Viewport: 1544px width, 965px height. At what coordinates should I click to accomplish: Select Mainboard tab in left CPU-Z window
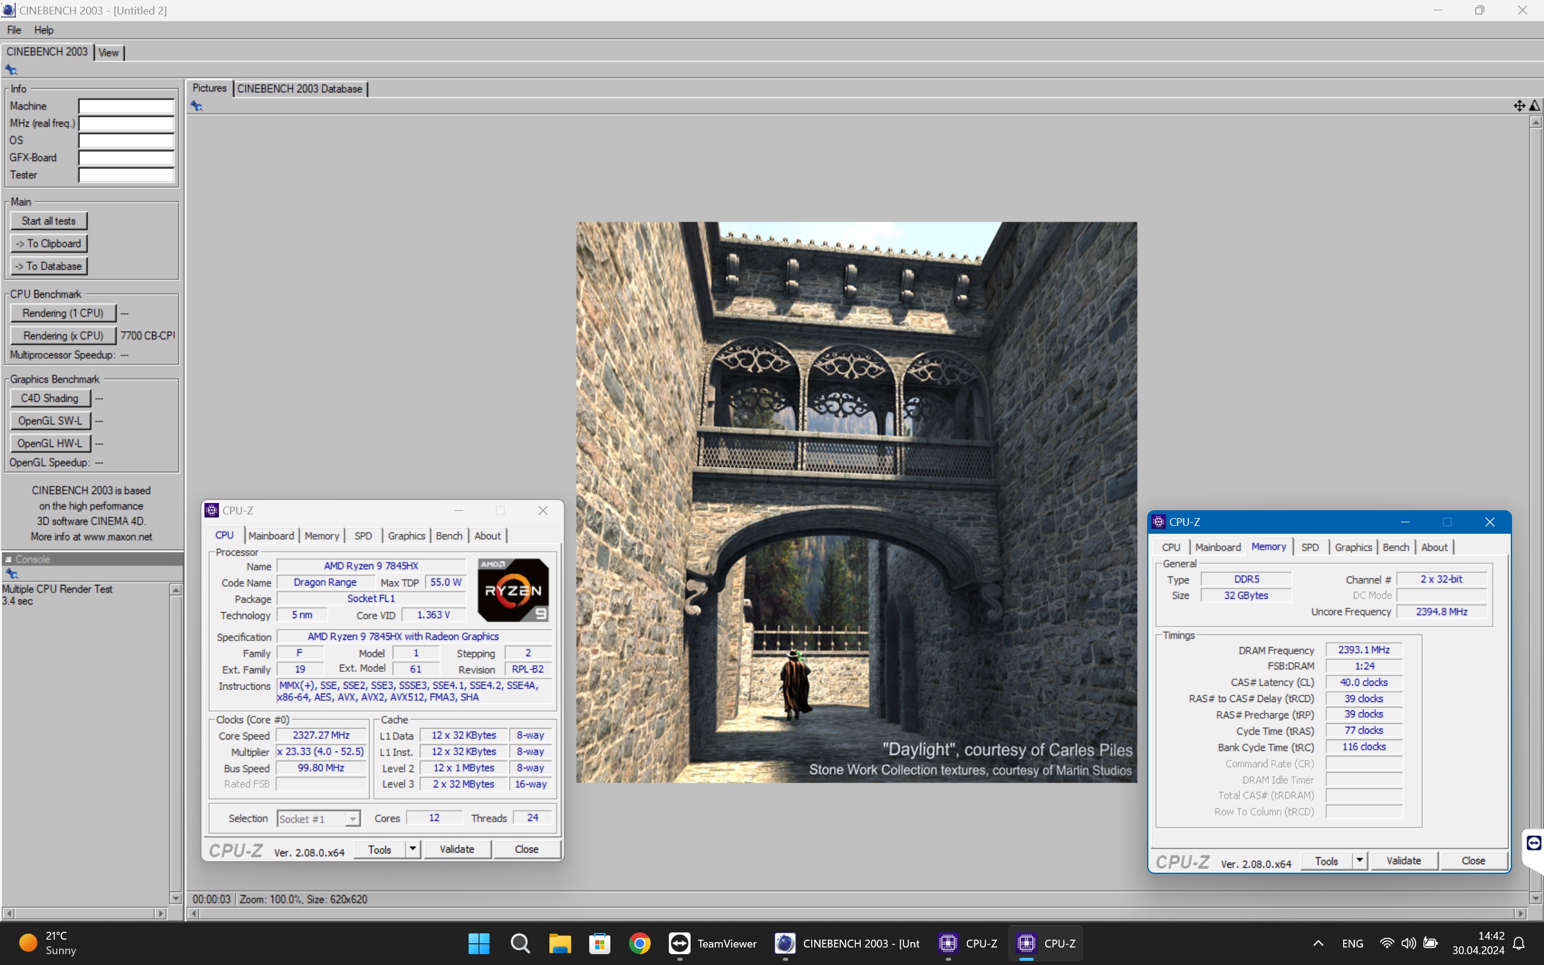tap(271, 536)
